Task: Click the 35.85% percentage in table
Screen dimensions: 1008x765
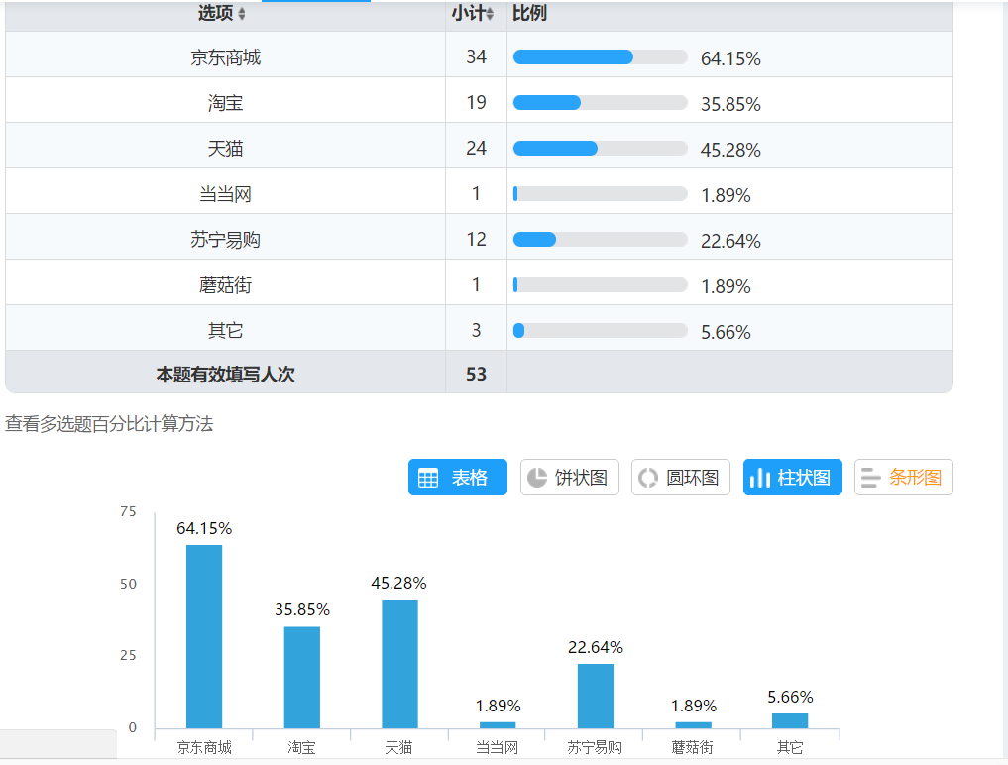Action: [730, 104]
